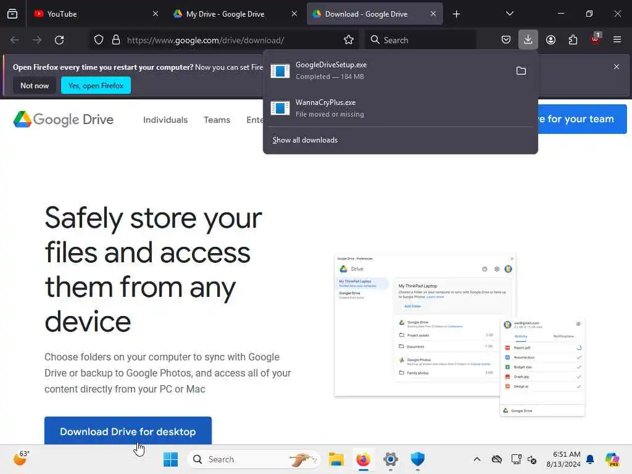Open Windows Security shield on taskbar
632x474 pixels.
418,459
